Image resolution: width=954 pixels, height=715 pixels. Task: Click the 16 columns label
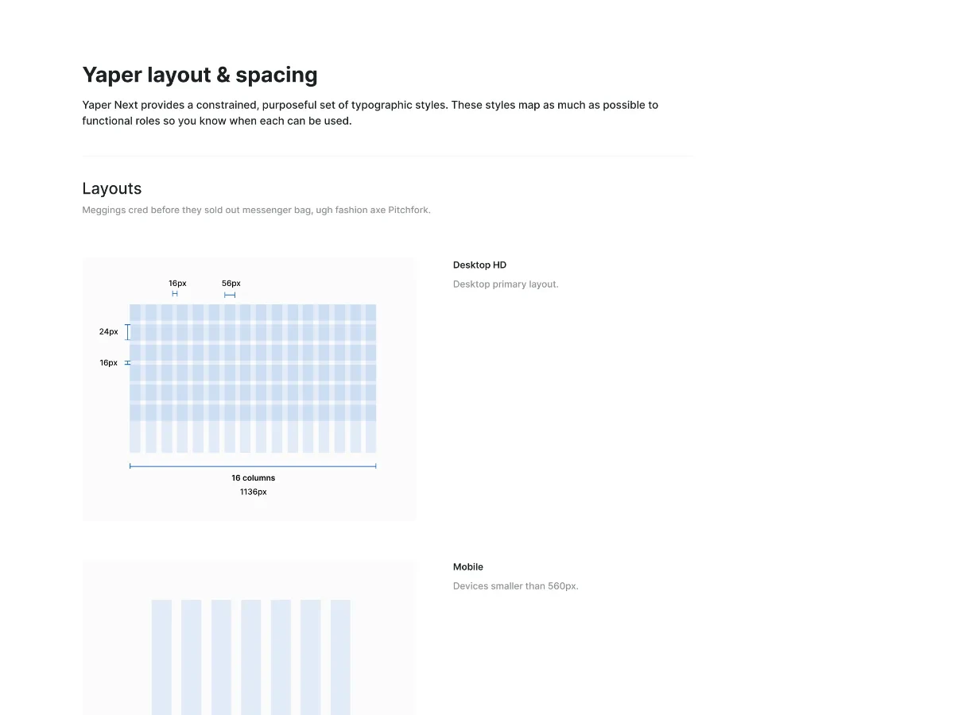click(x=254, y=478)
